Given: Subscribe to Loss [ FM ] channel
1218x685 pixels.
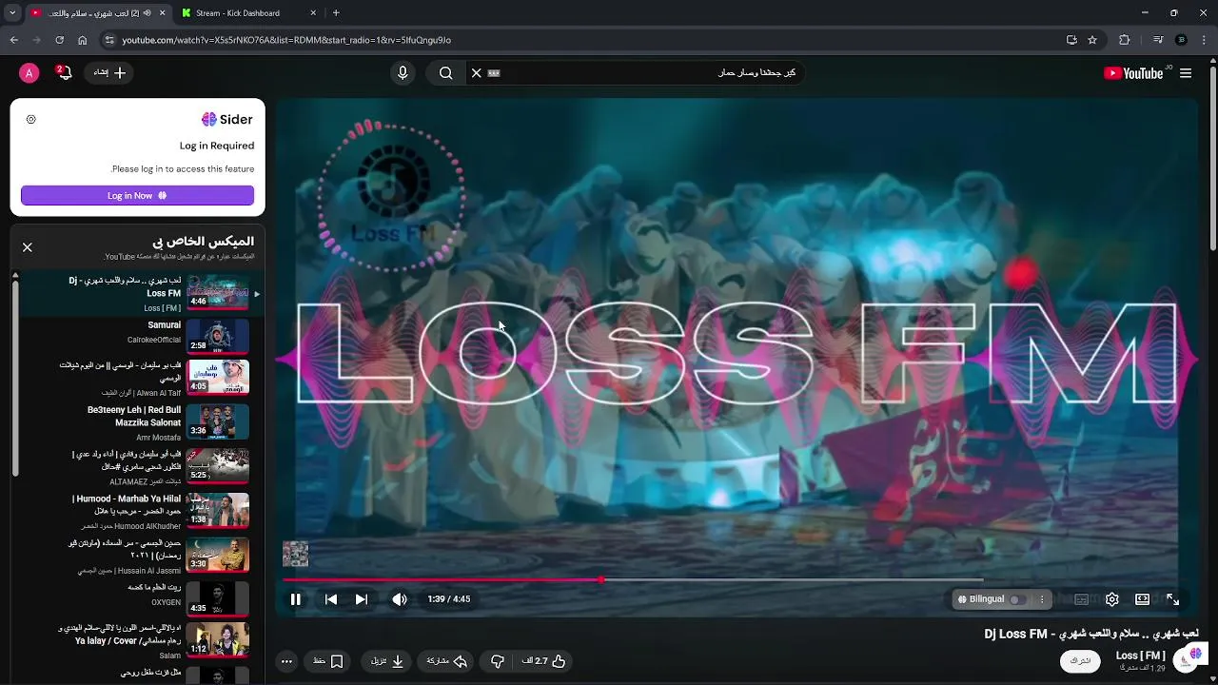Looking at the screenshot, I should coord(1080,660).
